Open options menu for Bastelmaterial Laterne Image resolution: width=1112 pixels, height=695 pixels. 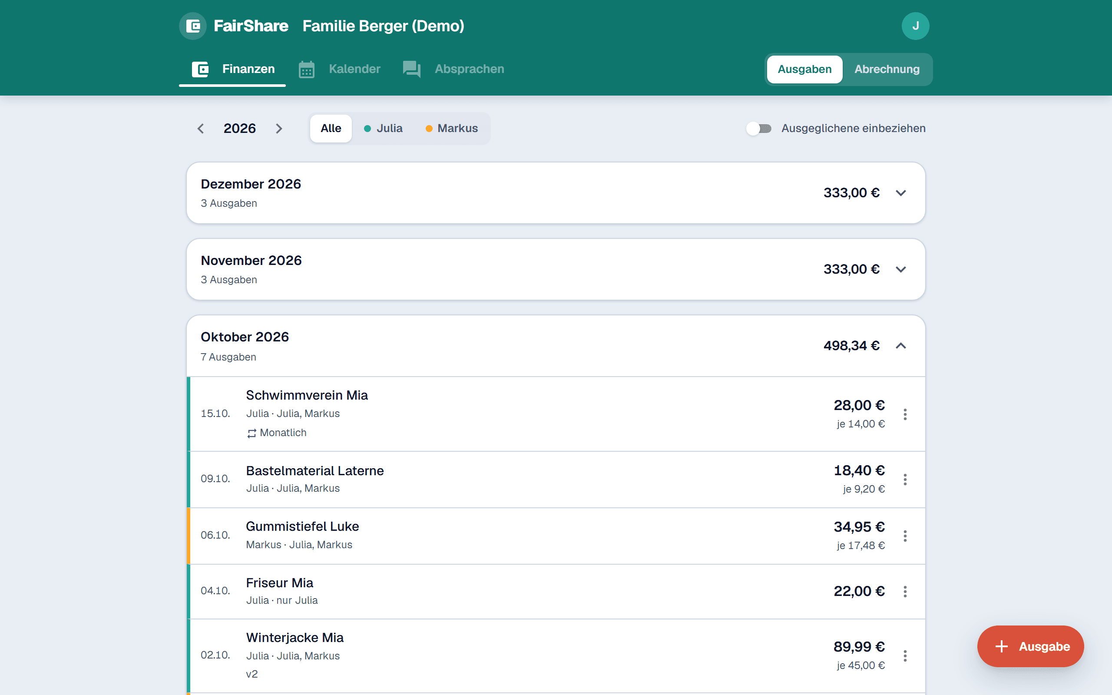coord(905,480)
